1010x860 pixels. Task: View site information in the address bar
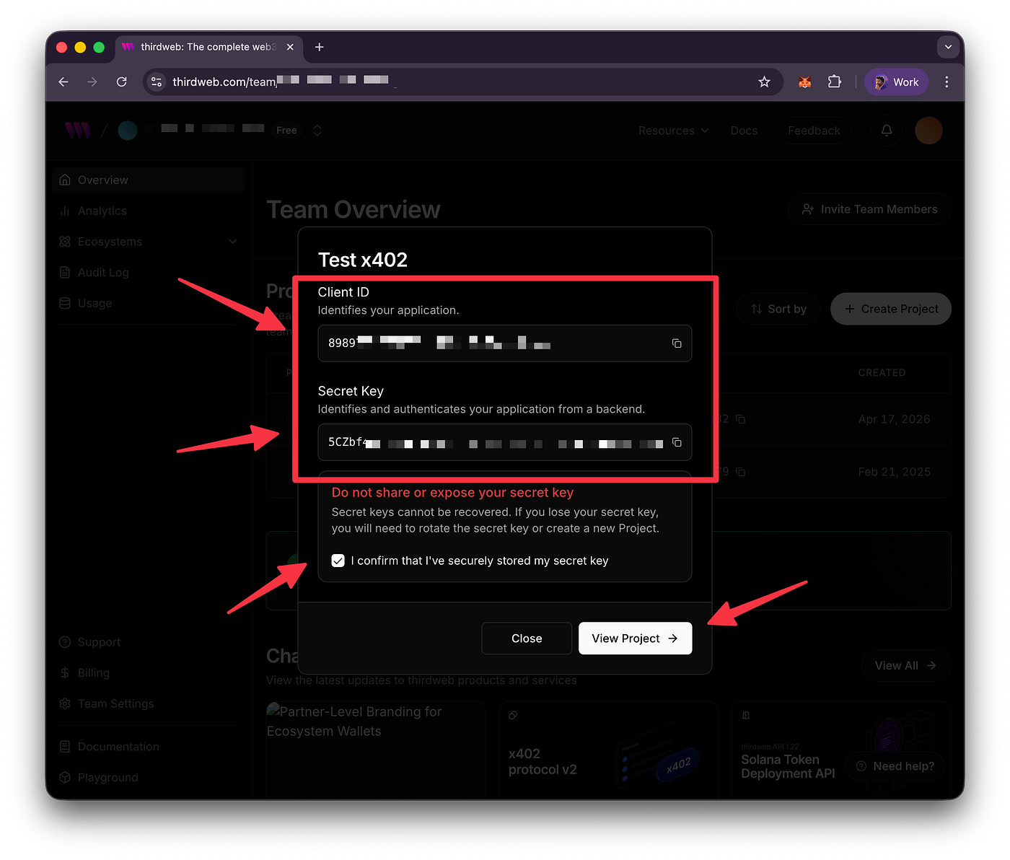tap(157, 82)
